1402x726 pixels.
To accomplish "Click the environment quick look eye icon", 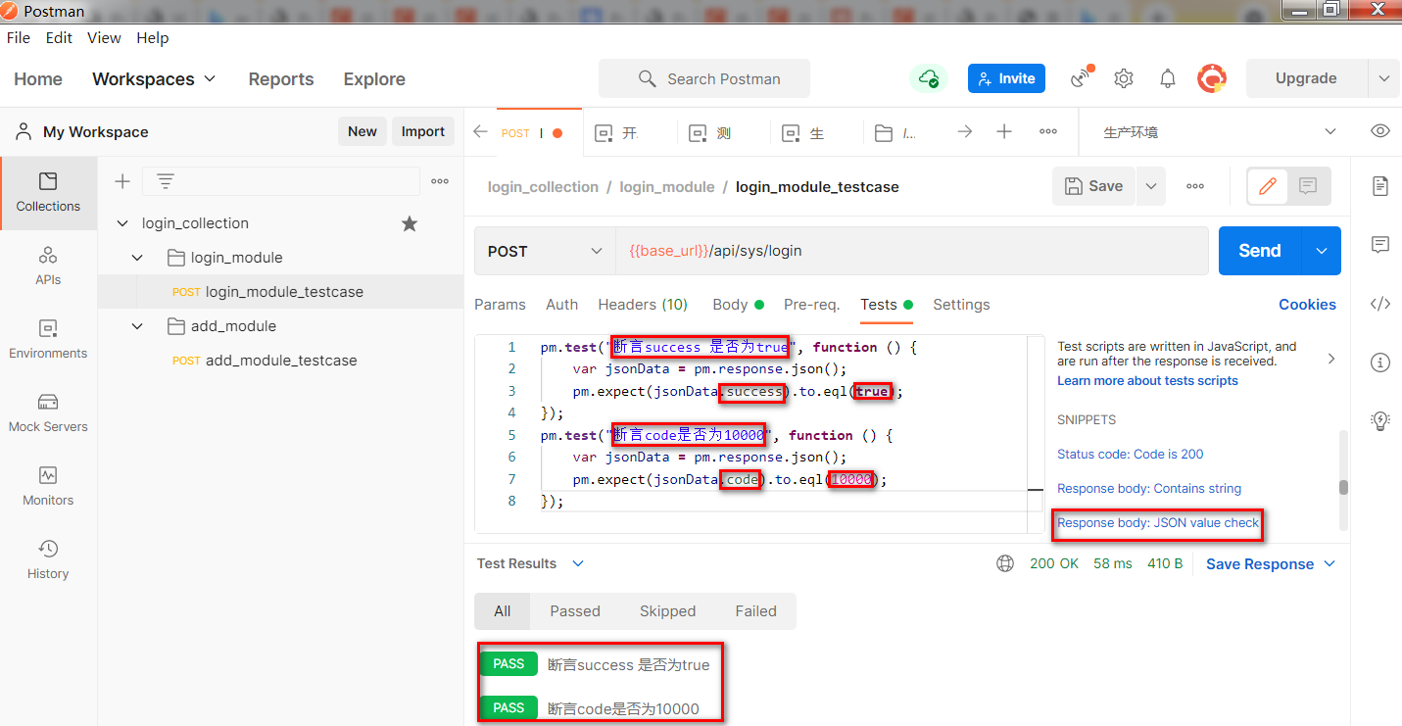I will tap(1380, 131).
